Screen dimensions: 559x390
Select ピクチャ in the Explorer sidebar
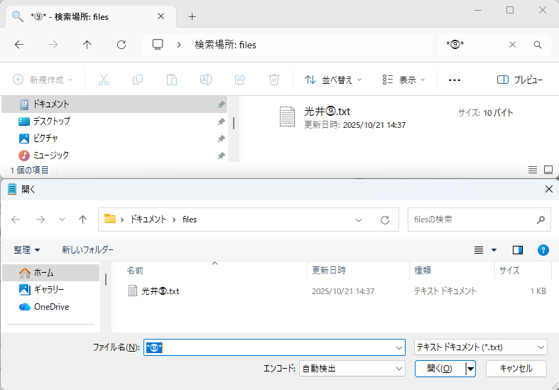point(114,139)
